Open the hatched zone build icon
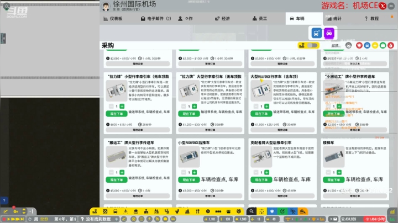This screenshot has height=223, width=398. point(105,211)
